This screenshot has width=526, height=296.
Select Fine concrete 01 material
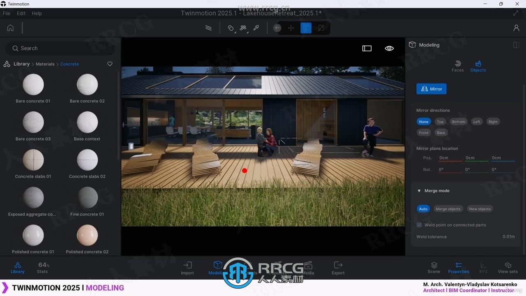click(x=87, y=201)
